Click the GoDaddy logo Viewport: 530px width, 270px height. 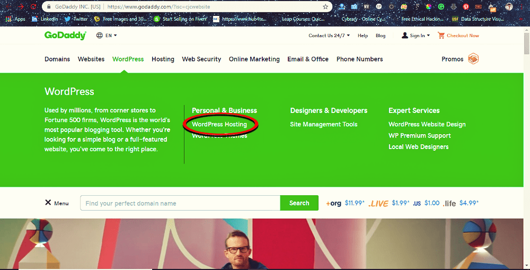click(x=65, y=35)
